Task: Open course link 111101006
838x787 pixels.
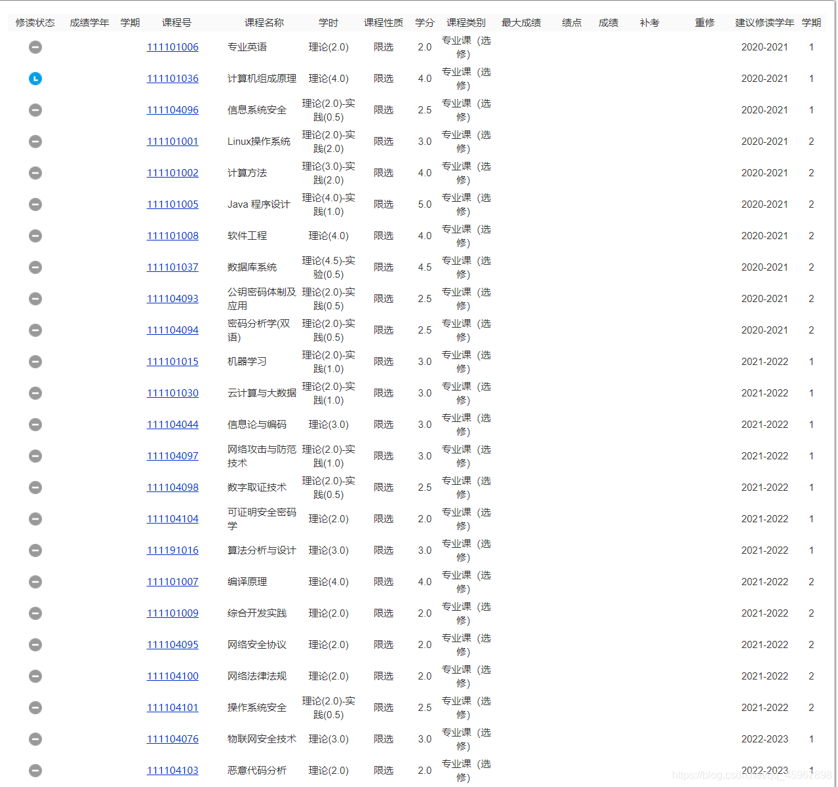Action: [172, 47]
